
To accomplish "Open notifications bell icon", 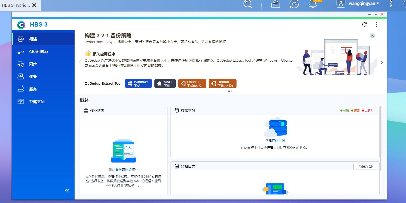I will pyautogui.click(x=313, y=4).
